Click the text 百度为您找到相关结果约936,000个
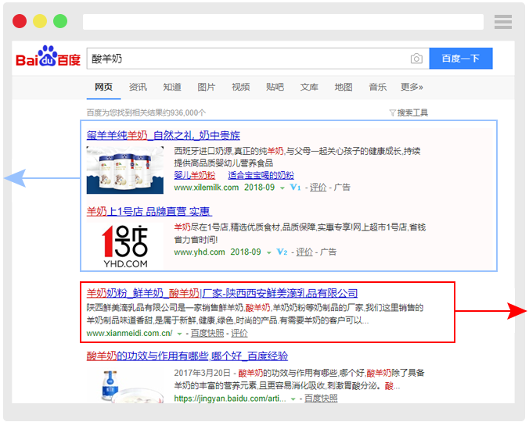The width and height of the screenshot is (529, 422). 146,113
